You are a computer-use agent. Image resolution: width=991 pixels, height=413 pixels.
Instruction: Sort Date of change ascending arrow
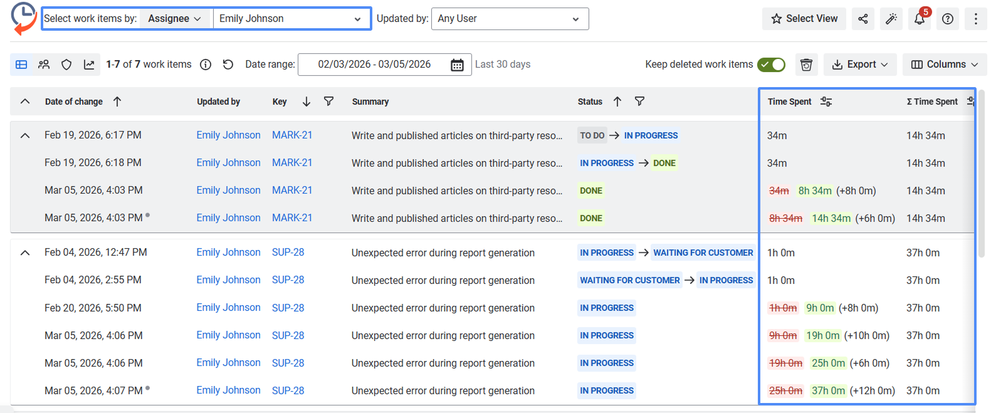(x=117, y=102)
